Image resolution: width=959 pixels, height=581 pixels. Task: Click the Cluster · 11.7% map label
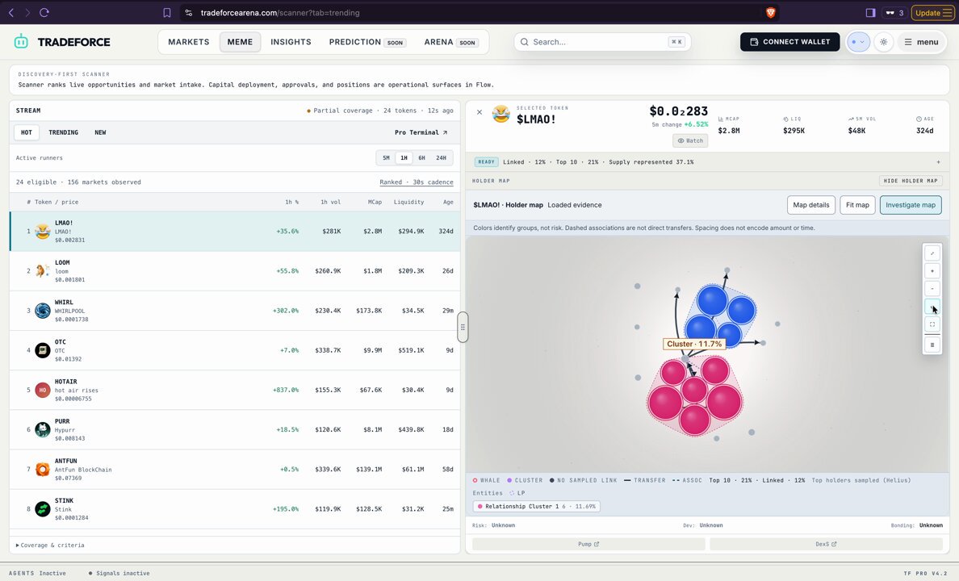(x=693, y=344)
